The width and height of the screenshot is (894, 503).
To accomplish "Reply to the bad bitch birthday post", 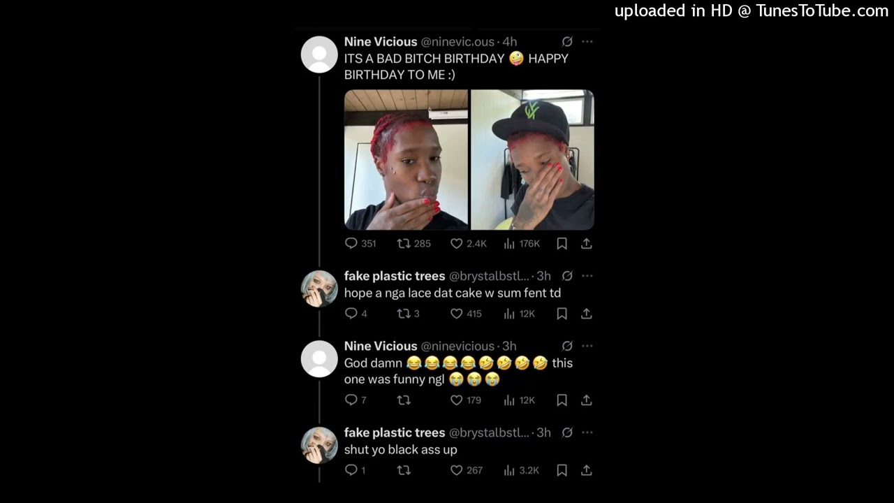I will pos(351,244).
